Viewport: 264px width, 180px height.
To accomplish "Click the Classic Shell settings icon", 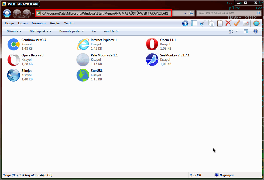I will (256, 23).
